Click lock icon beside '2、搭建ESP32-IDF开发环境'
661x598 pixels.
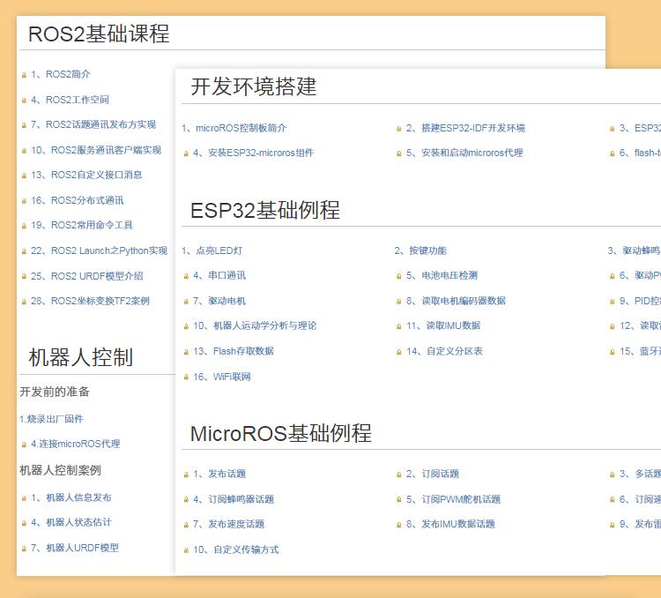tap(398, 129)
